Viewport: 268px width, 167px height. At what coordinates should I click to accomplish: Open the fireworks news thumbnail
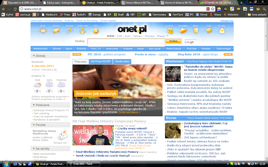173,74
